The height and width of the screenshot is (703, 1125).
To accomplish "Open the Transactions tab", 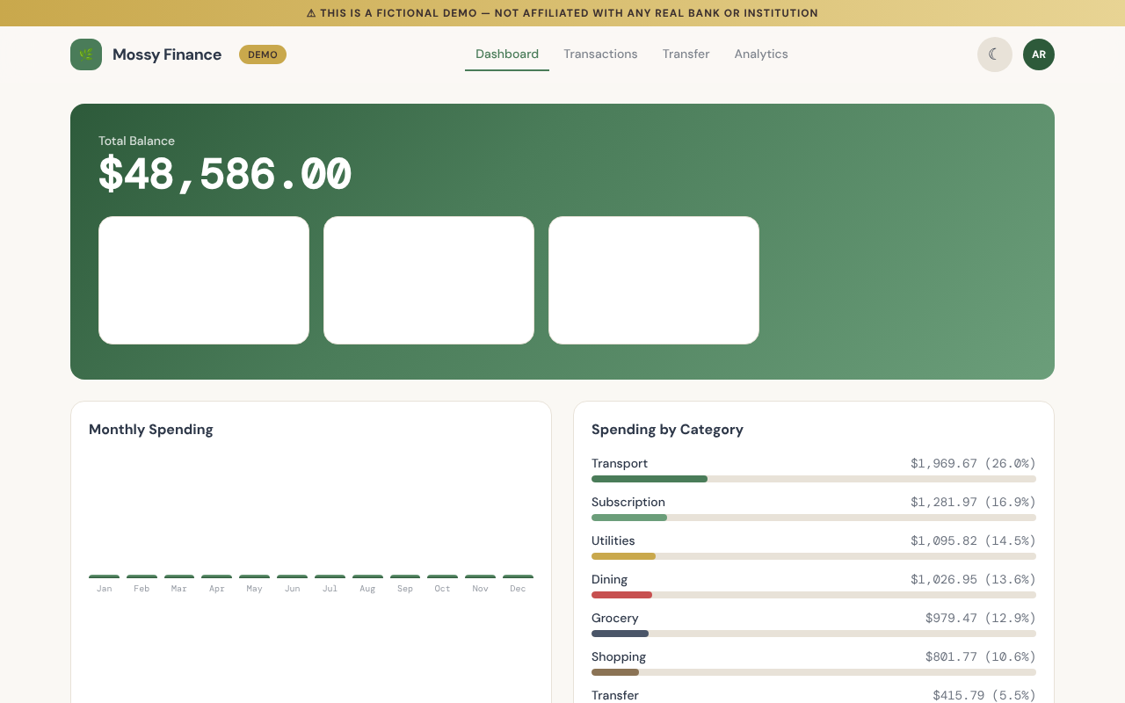I will (x=600, y=54).
